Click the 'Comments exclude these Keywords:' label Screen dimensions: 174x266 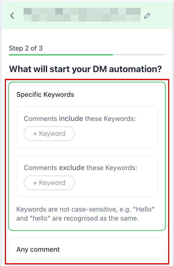click(x=80, y=168)
